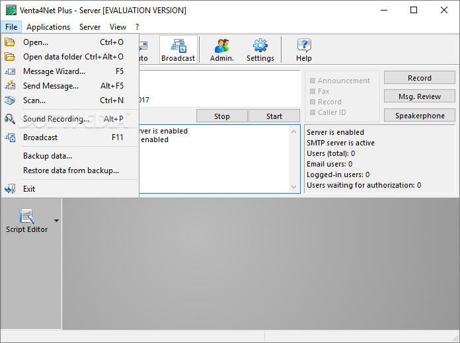Click the Speakerphone button

click(420, 116)
